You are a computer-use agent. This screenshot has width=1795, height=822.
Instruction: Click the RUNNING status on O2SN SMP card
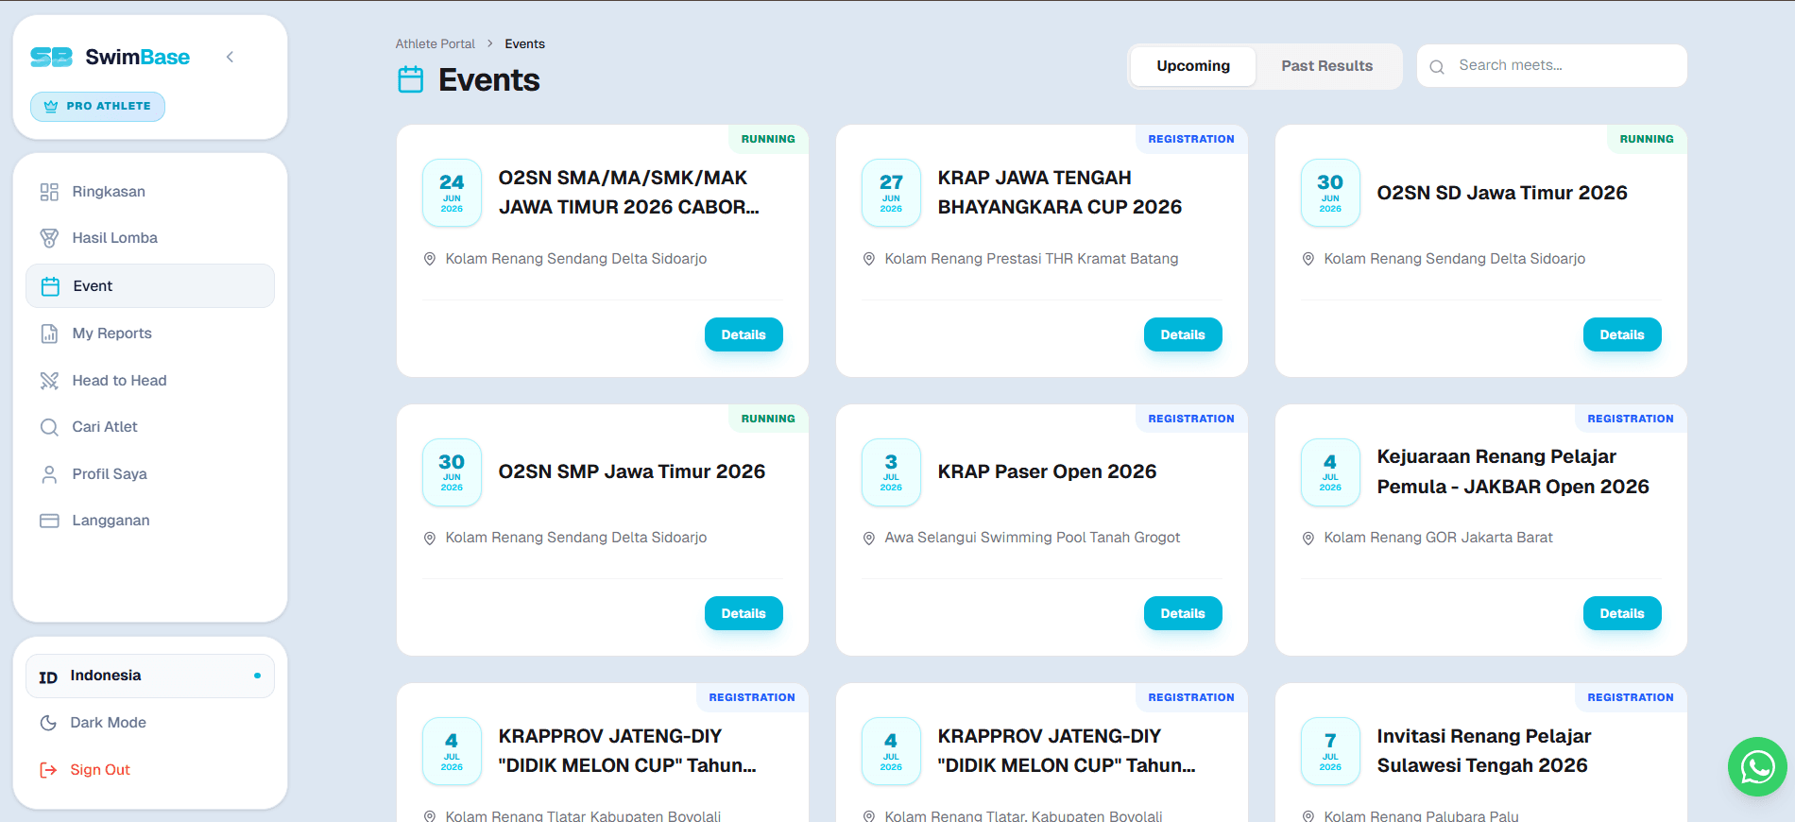point(768,419)
